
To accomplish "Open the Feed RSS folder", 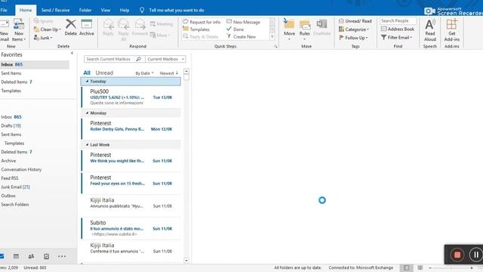I will (x=10, y=178).
